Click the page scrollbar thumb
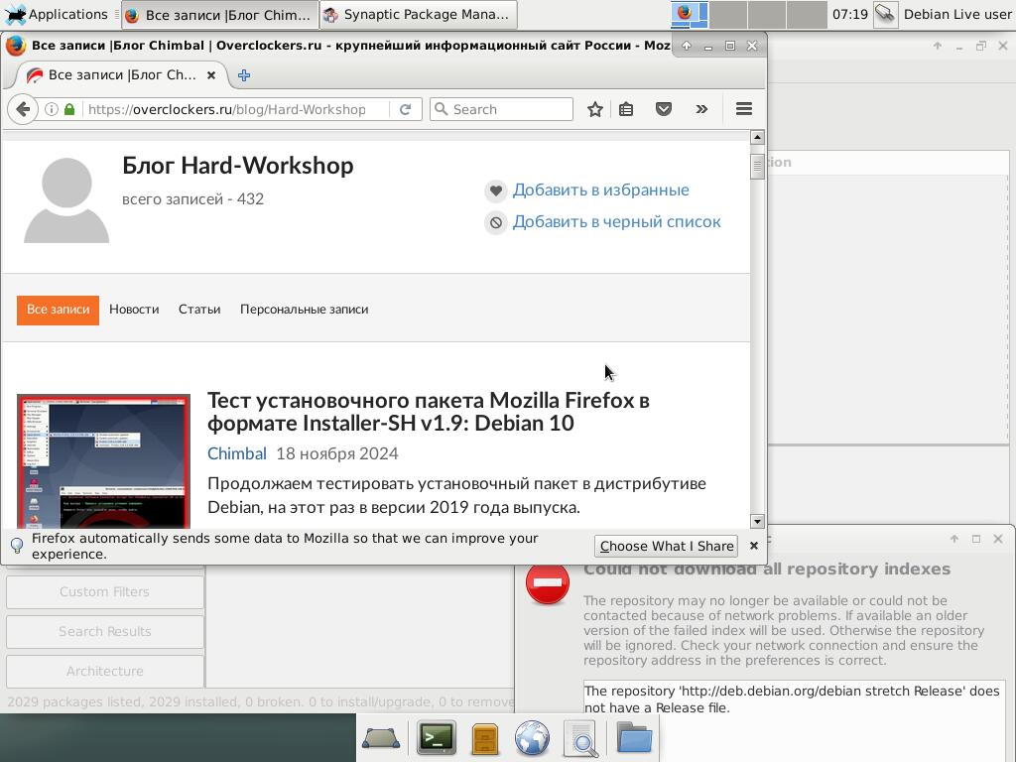 click(x=757, y=167)
